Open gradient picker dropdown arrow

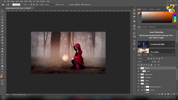click(x=21, y=5)
